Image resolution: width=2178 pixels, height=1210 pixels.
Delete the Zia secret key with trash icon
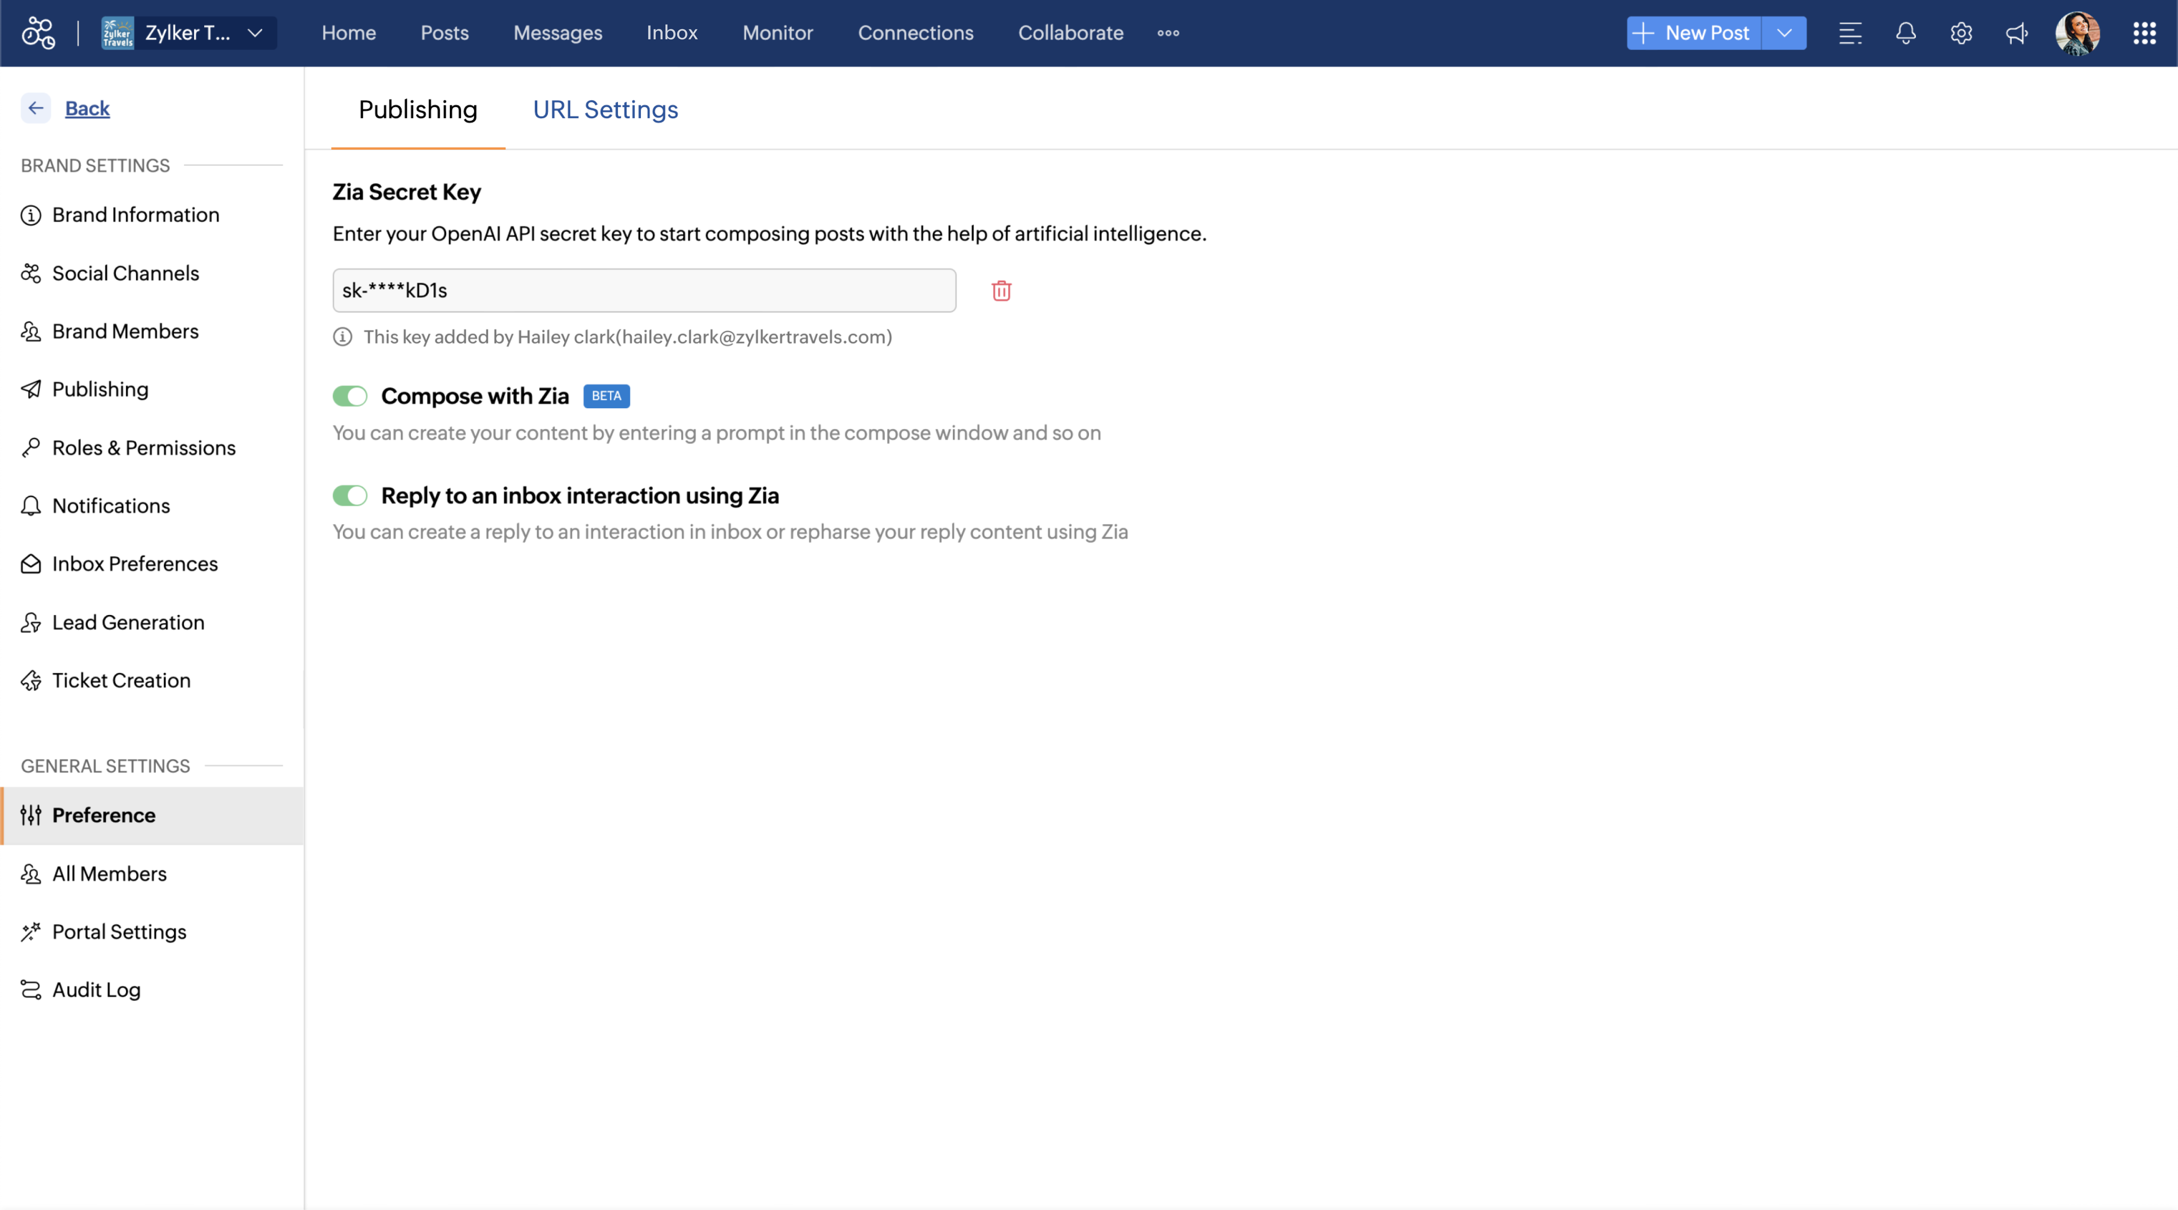[x=1001, y=291]
